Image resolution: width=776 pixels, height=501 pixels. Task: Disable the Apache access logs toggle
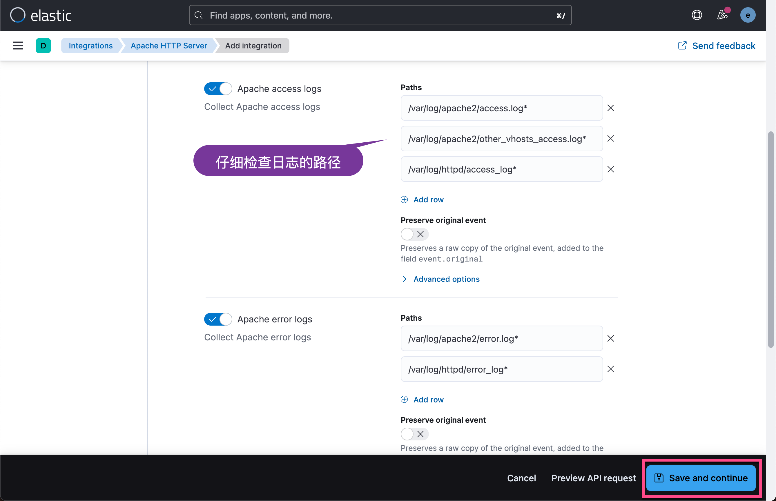tap(218, 89)
